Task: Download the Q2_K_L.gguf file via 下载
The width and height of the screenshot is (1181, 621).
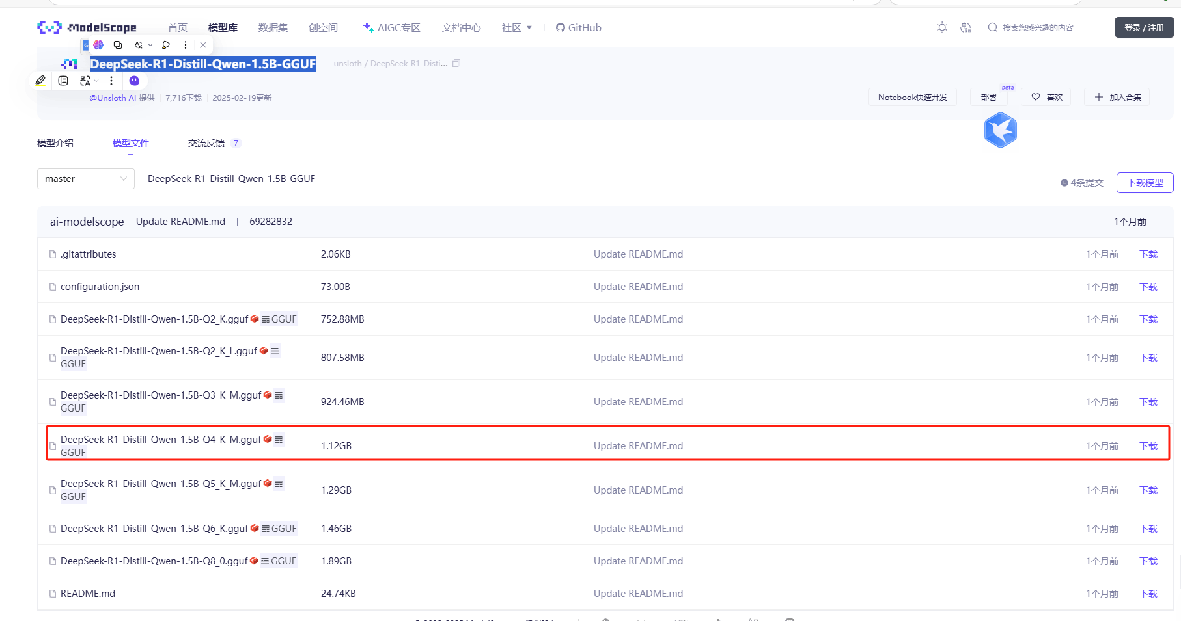Action: (x=1148, y=358)
